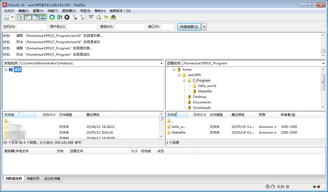Sort local files by 最近修改 column
Image resolution: width=328 pixels, height=192 pixels.
(x=101, y=115)
